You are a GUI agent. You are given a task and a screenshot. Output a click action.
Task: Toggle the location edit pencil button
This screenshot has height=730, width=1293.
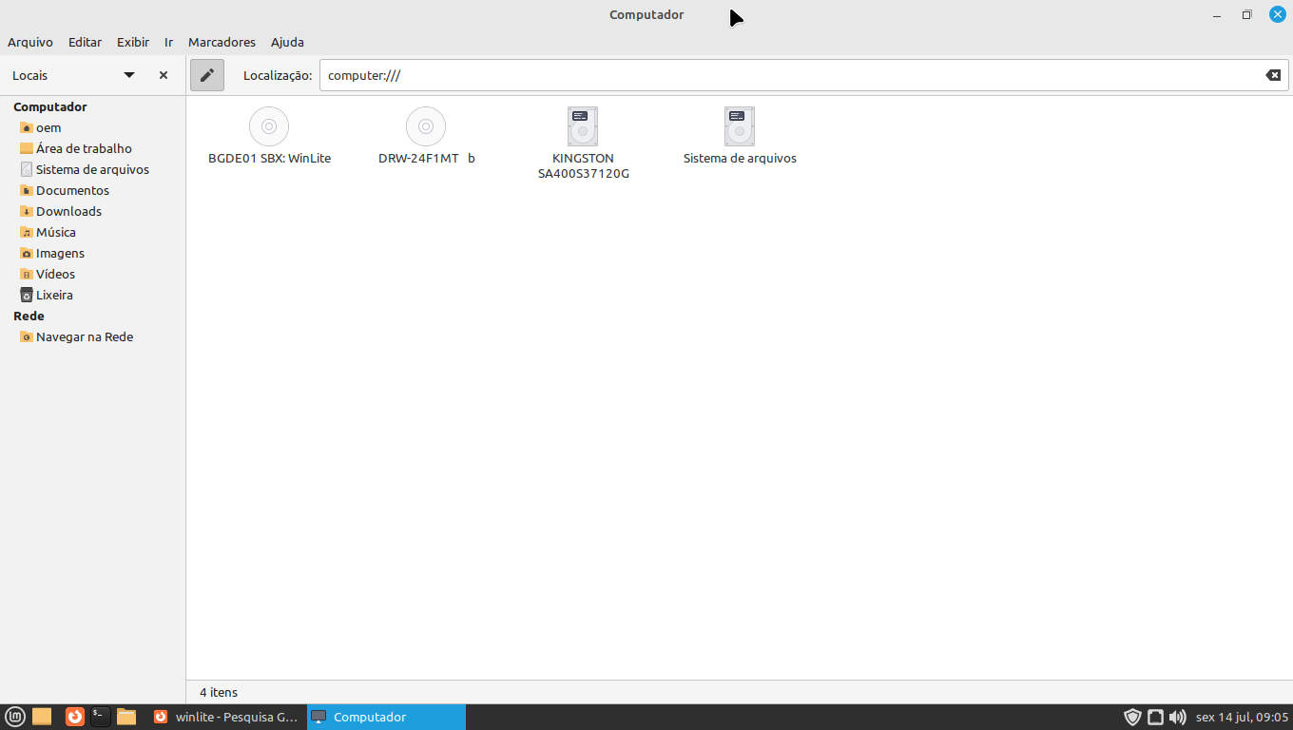pos(207,75)
